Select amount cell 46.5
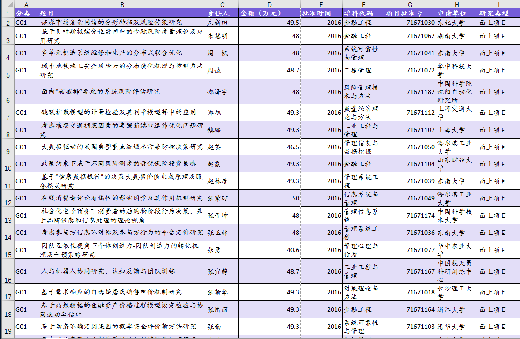The width and height of the screenshot is (520, 339). (269, 147)
